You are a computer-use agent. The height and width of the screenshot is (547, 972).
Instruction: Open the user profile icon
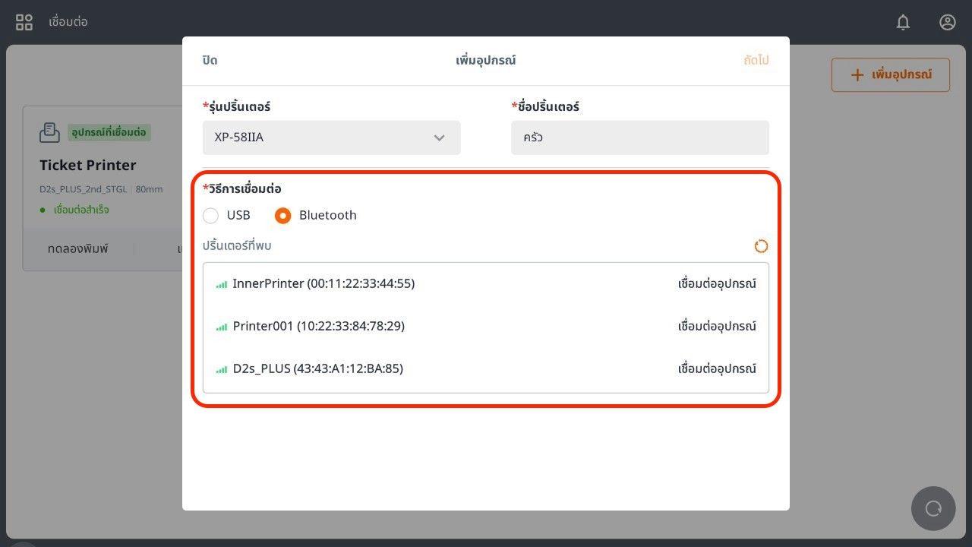click(x=947, y=22)
